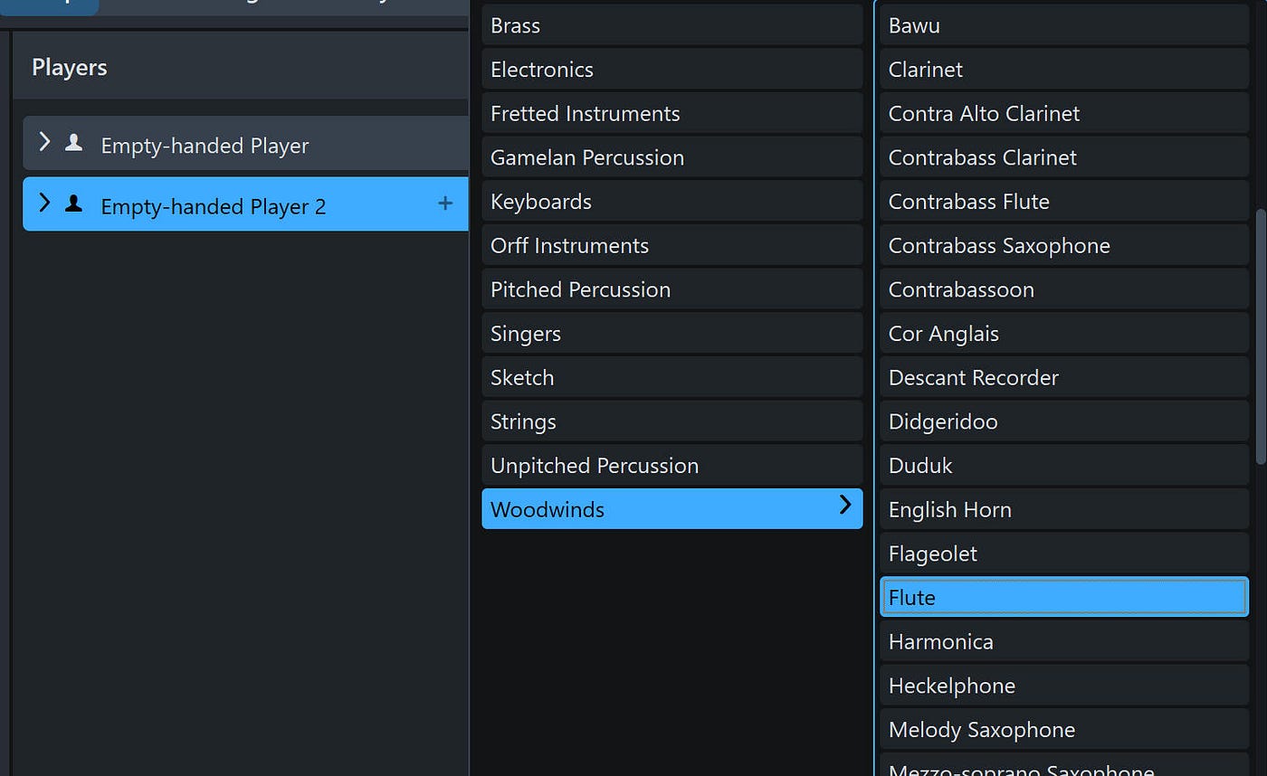Select the Empty-handed Player row
The image size is (1267, 776).
pos(245,143)
